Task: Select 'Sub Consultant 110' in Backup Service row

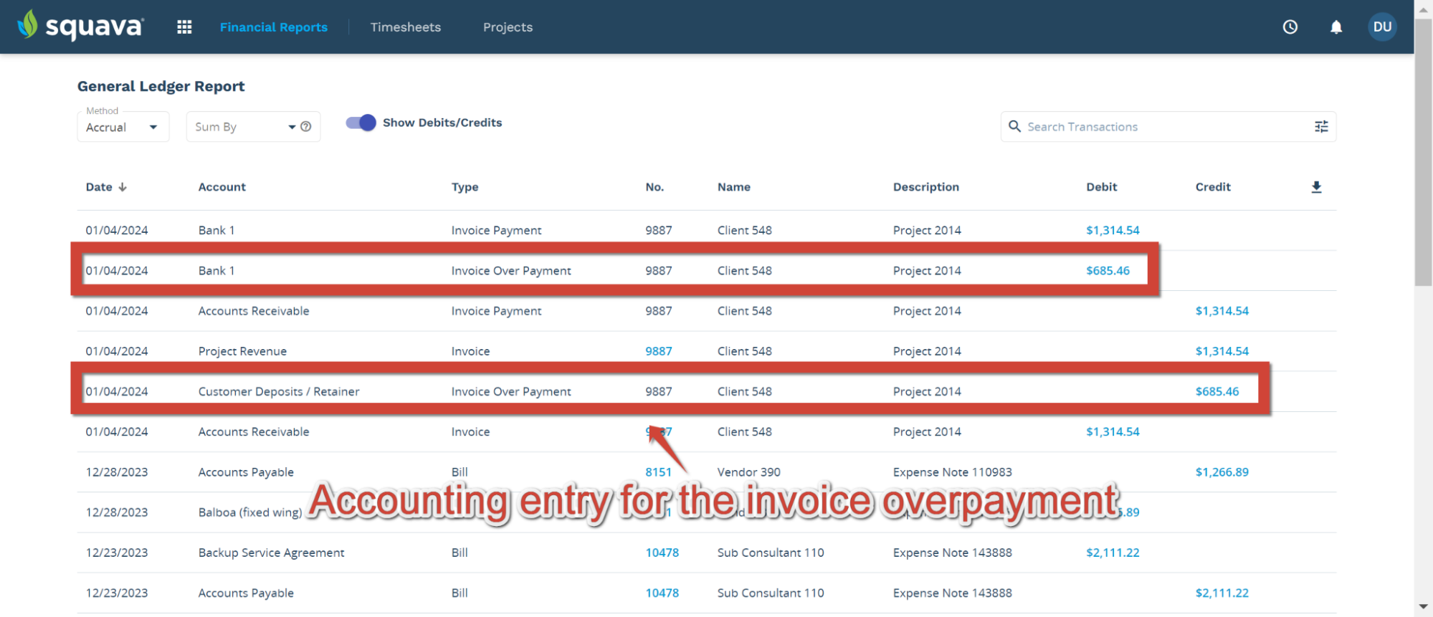Action: 771,553
